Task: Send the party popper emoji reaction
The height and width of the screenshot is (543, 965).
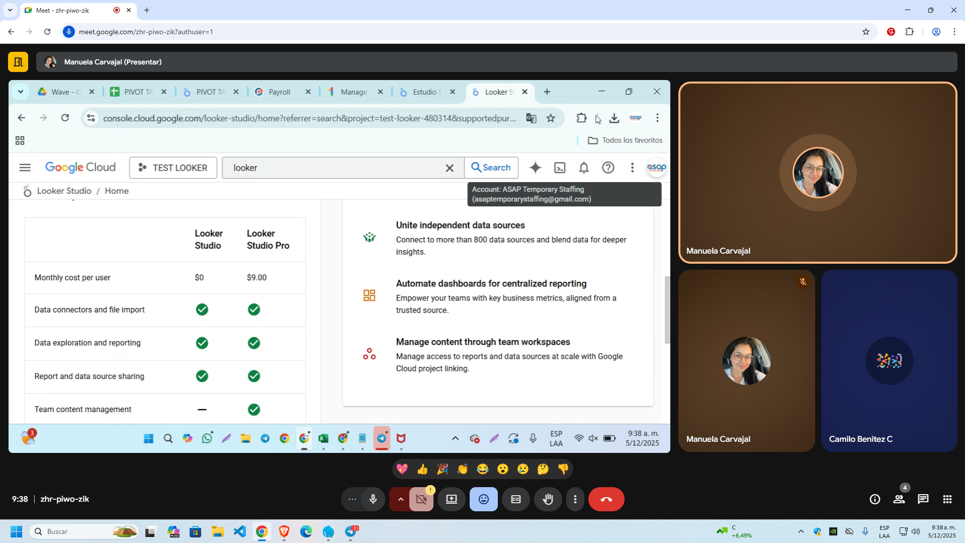Action: point(443,469)
